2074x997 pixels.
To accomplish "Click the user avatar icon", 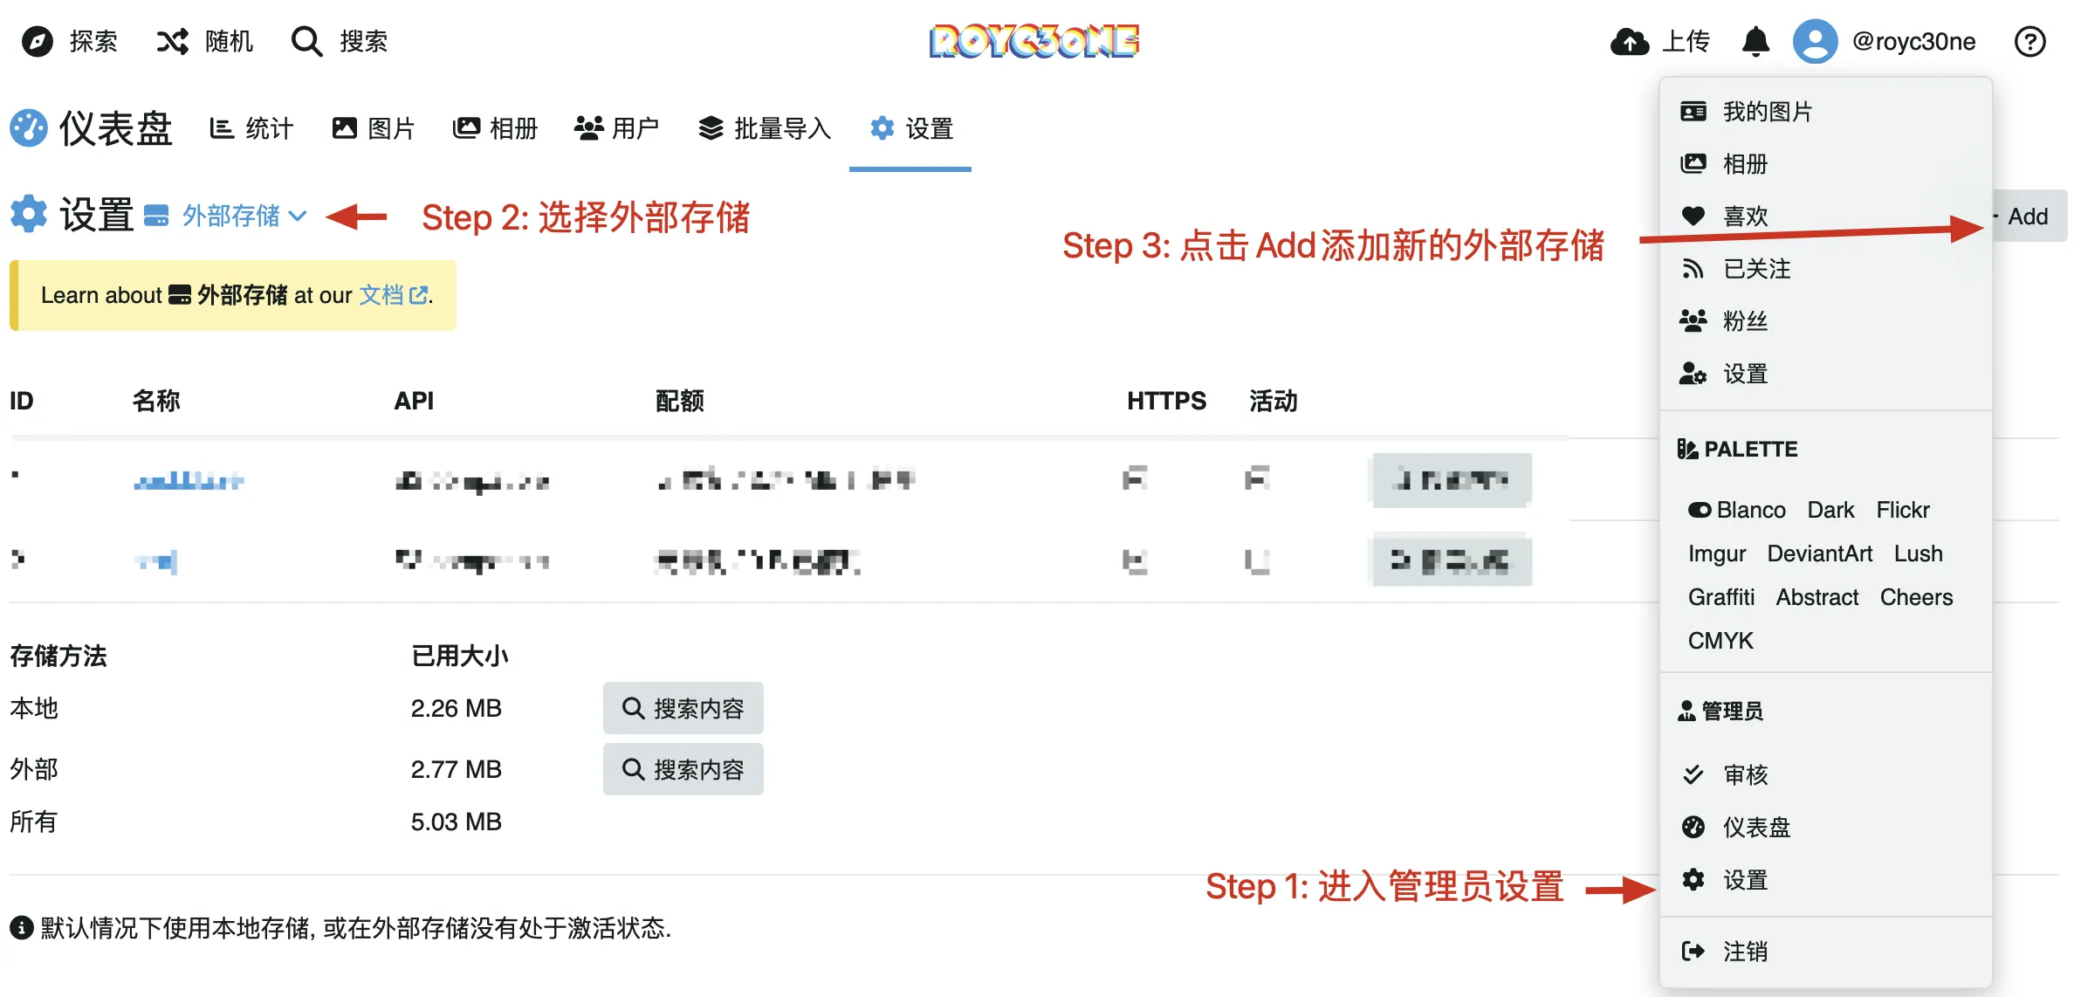I will (1815, 41).
